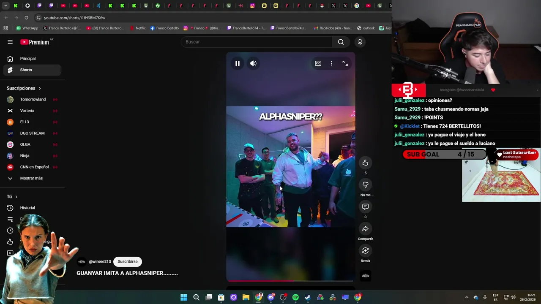Open the @winere213 channel link

[100, 261]
